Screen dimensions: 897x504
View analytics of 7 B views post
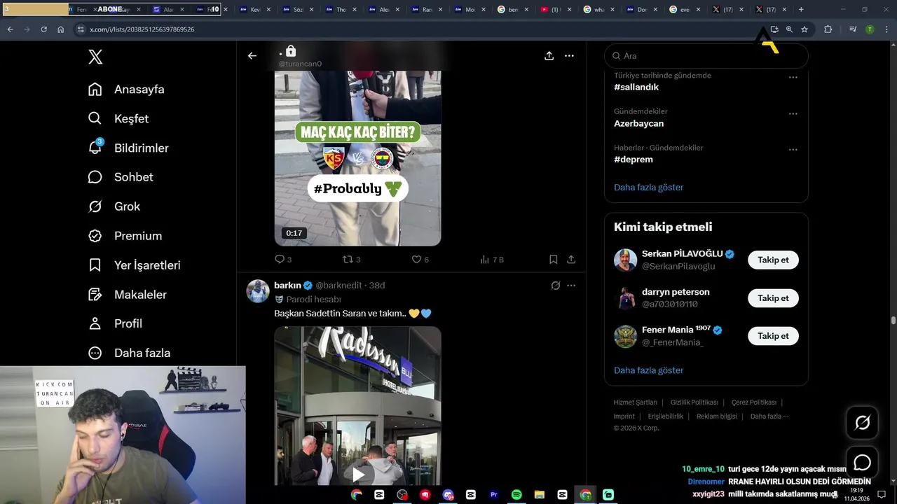(x=492, y=260)
